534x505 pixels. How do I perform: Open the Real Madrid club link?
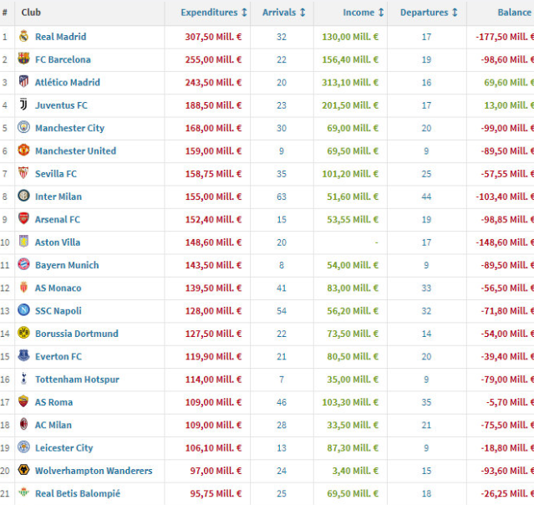click(61, 37)
